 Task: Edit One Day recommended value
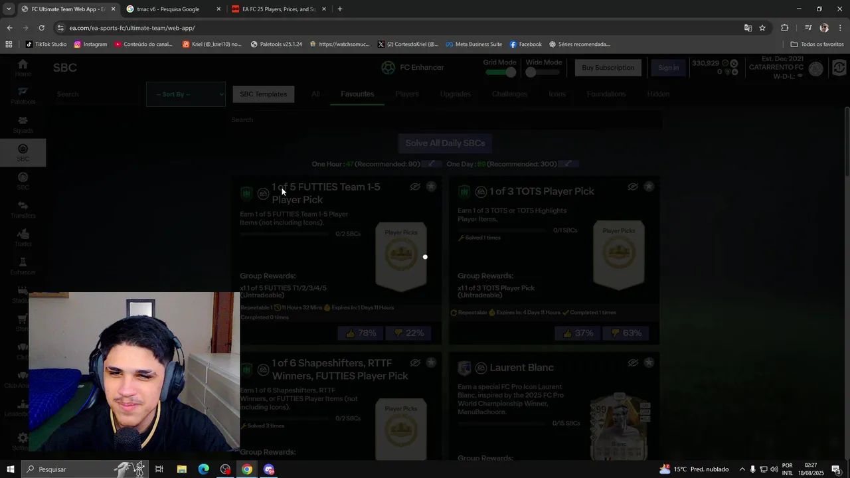point(567,164)
